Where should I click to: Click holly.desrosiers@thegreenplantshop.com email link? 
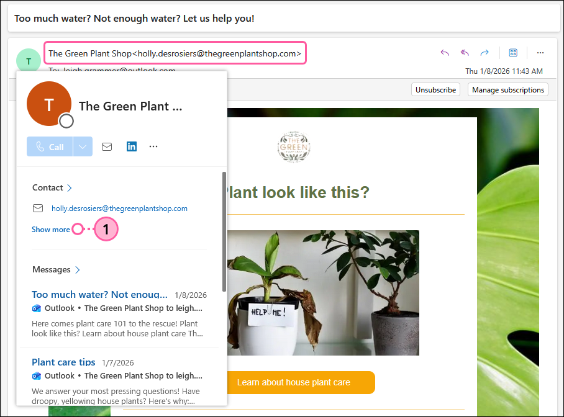[119, 208]
